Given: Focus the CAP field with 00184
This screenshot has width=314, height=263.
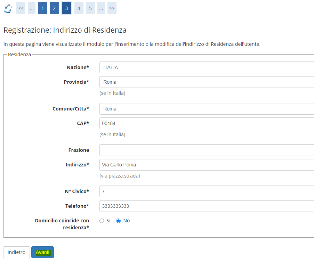Looking at the screenshot, I should tap(207, 123).
